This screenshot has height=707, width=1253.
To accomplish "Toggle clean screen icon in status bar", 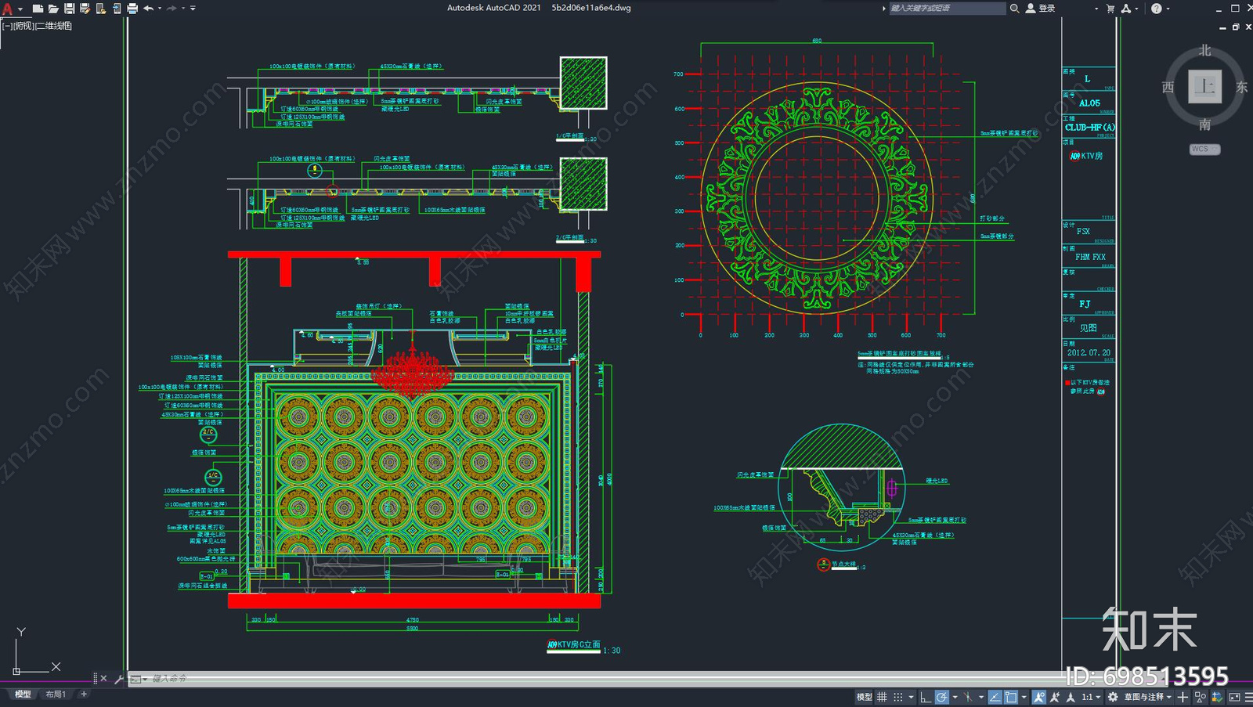I will (1235, 697).
